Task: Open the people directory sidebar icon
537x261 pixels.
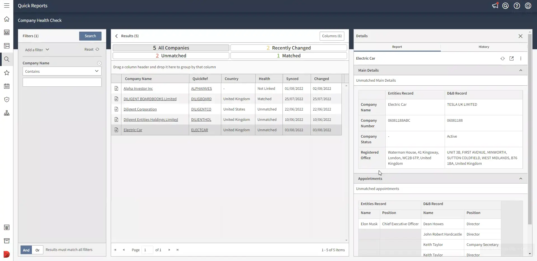Action: coord(7,32)
